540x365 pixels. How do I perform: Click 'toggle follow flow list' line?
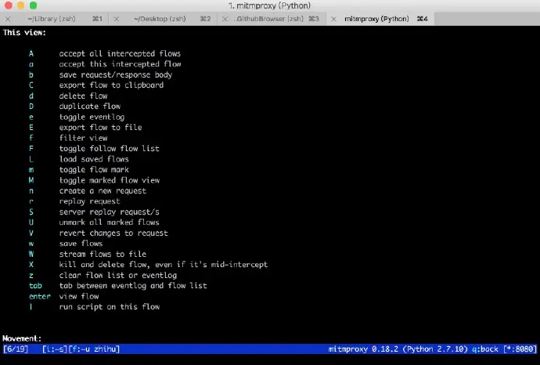point(109,149)
